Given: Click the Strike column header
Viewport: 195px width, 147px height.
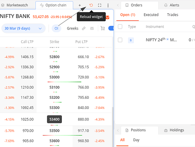Looking at the screenshot, I should click(x=54, y=42).
